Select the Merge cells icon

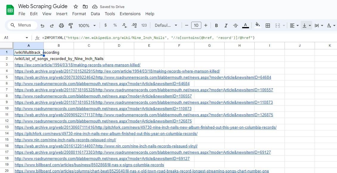(277, 25)
